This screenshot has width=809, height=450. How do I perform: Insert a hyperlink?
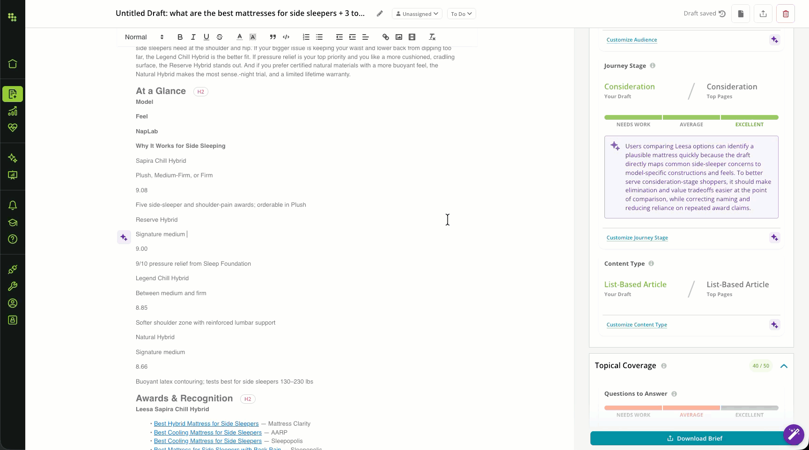pos(386,37)
